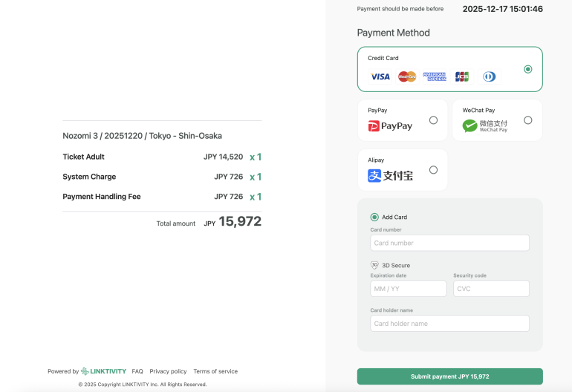Image resolution: width=572 pixels, height=392 pixels.
Task: Select the WeChat Pay radio button
Action: tap(528, 120)
